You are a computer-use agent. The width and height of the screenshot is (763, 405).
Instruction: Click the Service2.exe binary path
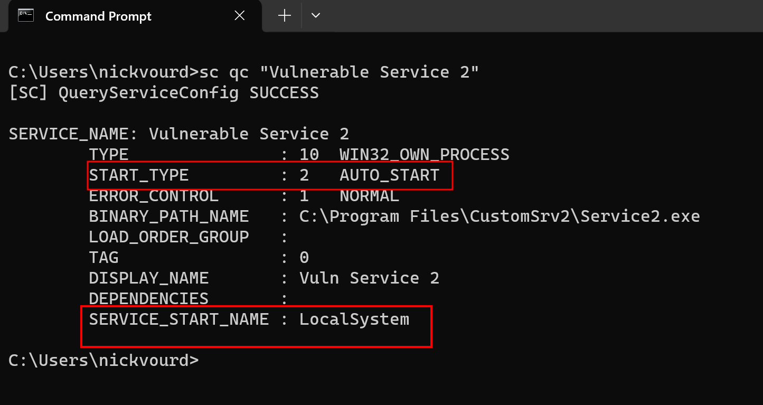click(499, 216)
